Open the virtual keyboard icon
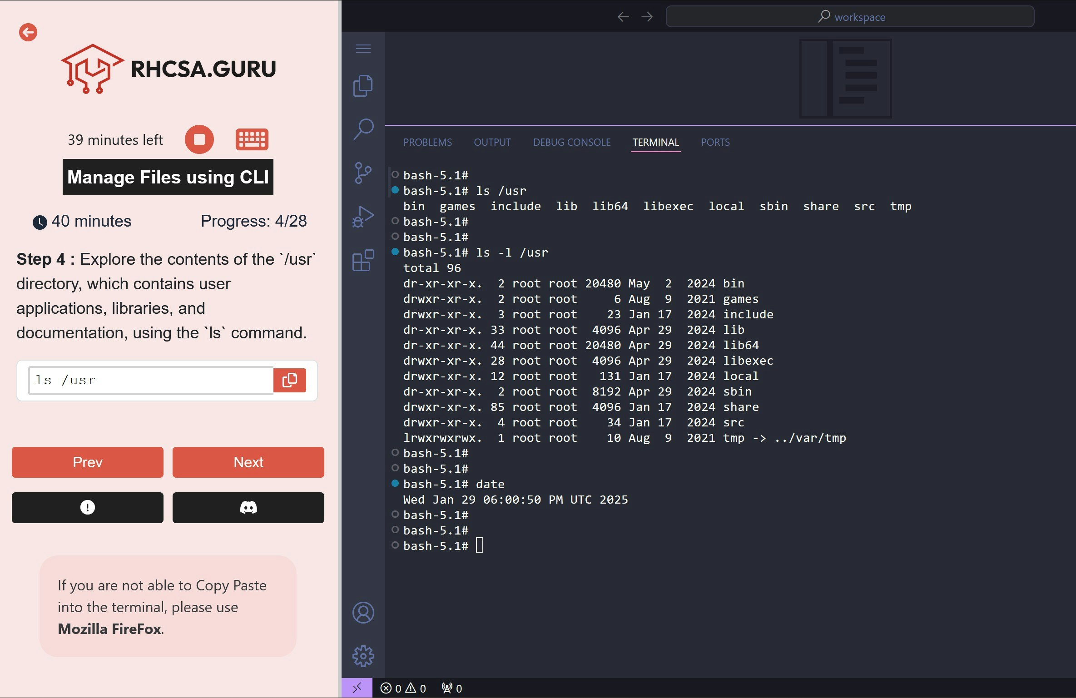 click(x=252, y=139)
